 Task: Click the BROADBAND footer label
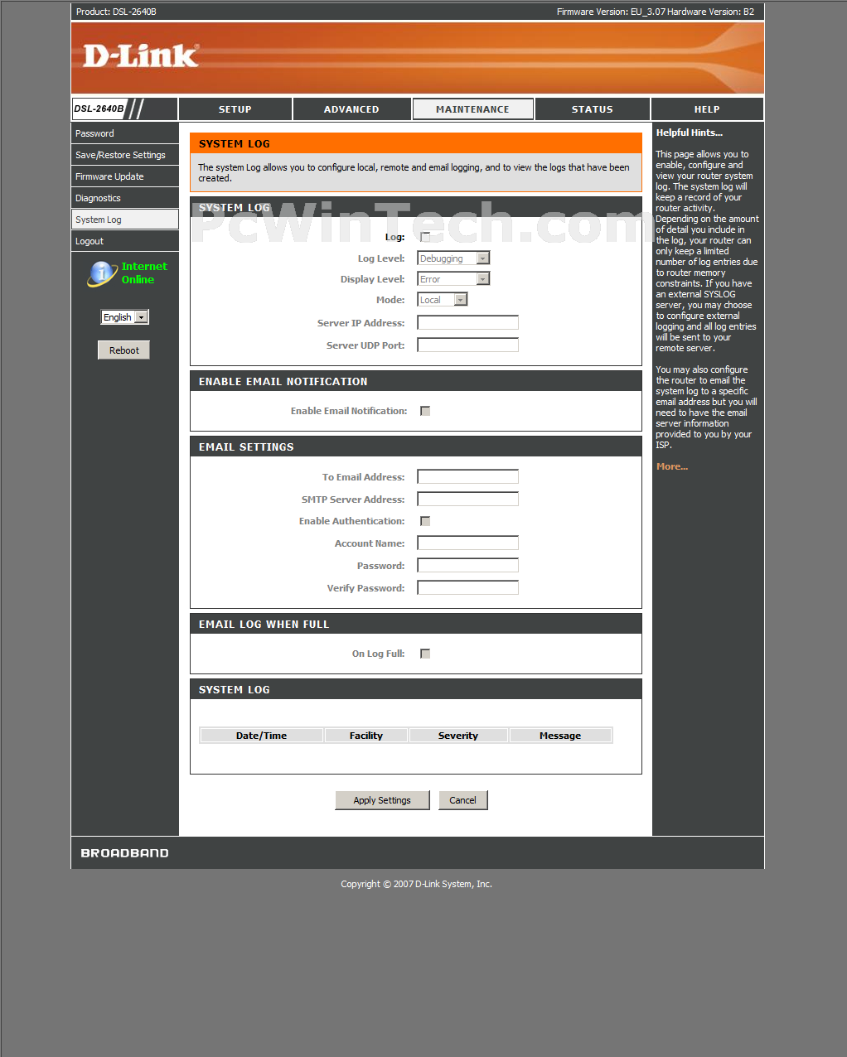tap(125, 853)
